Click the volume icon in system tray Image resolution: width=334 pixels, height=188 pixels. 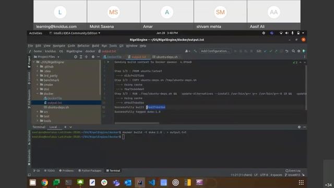287,33
